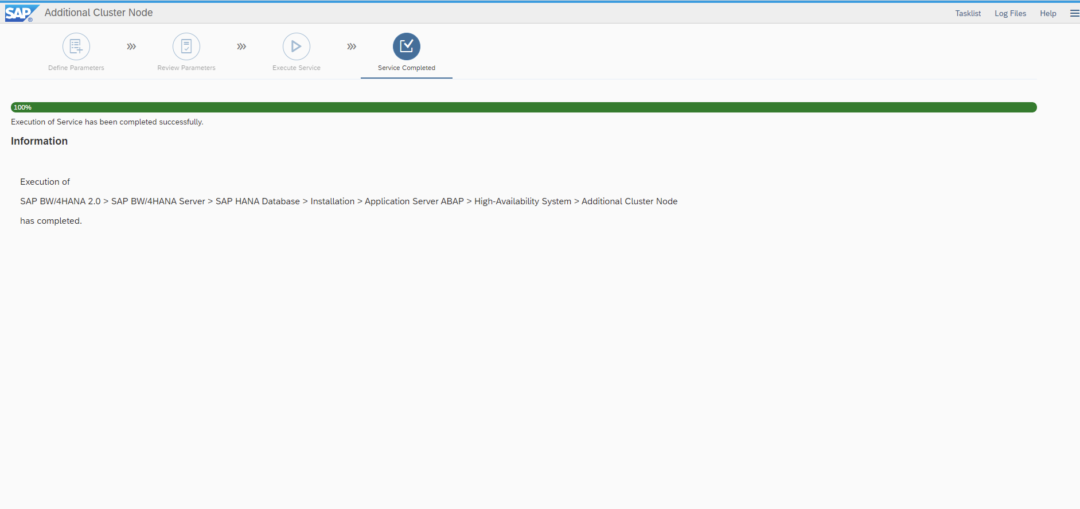The image size is (1080, 509).
Task: Click the Execute Service label
Action: (297, 68)
